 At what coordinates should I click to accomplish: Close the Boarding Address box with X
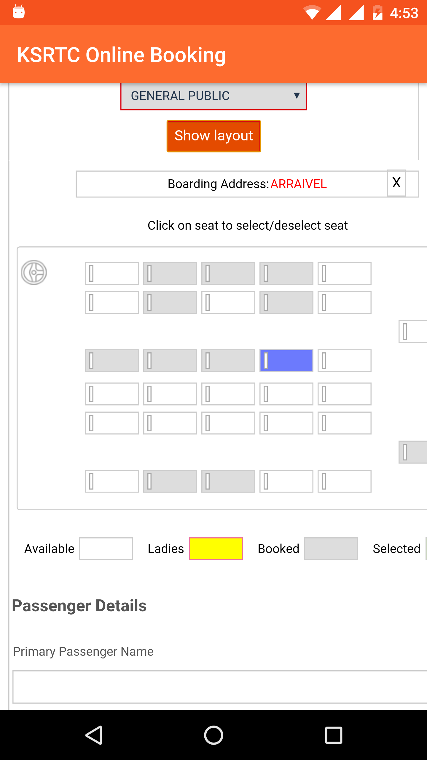point(396,183)
